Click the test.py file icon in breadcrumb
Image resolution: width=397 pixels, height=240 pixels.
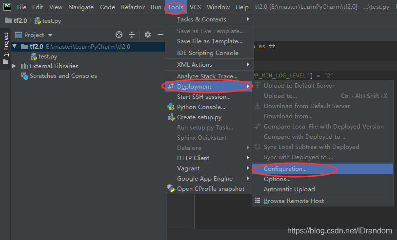[38, 21]
